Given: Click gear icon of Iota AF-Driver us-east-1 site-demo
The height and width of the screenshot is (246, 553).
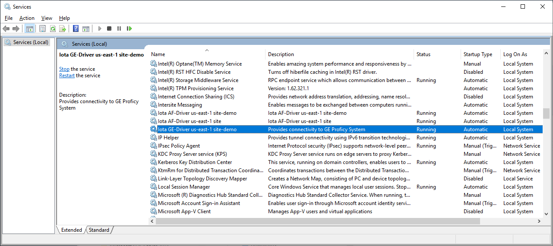Looking at the screenshot, I should pyautogui.click(x=154, y=113).
